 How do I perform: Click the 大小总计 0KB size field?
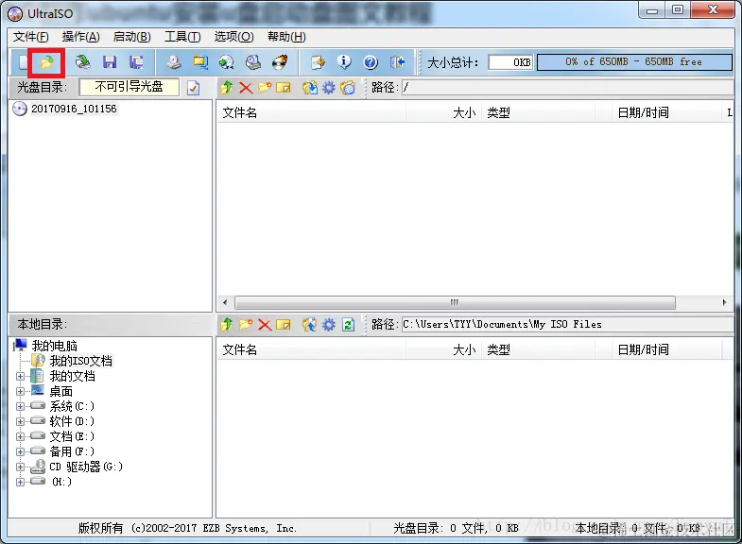[510, 62]
